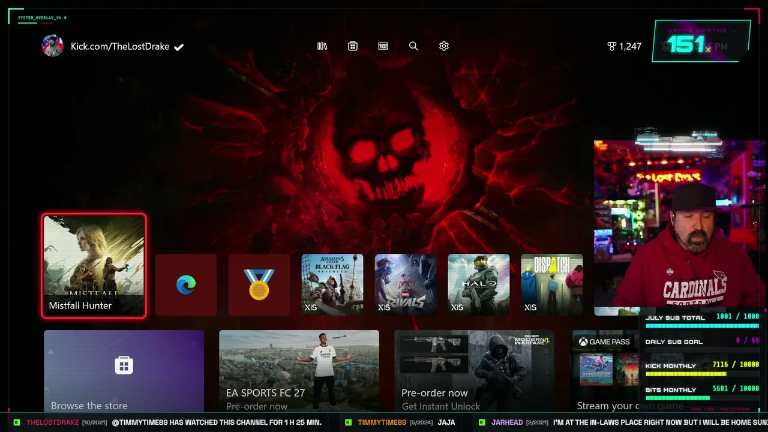This screenshot has height=432, width=768.
Task: Open the Browse the store card
Action: [124, 371]
